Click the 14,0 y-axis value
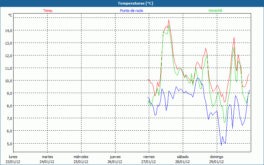Image resolution: width=264 pixels, height=165 pixels. click(8, 30)
